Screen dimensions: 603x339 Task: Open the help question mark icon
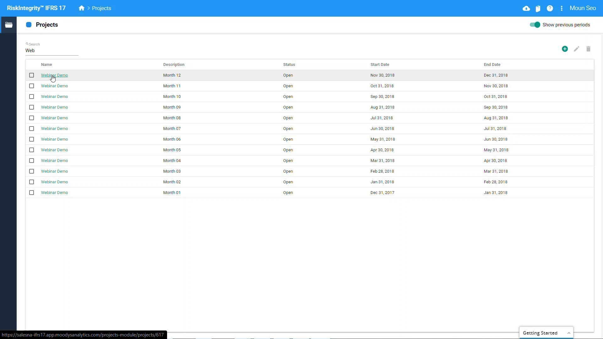550,8
